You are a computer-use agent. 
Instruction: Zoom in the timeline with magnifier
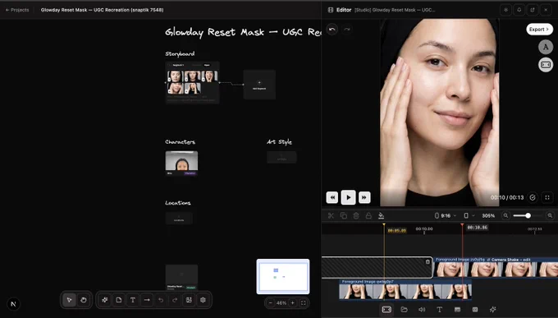point(550,215)
